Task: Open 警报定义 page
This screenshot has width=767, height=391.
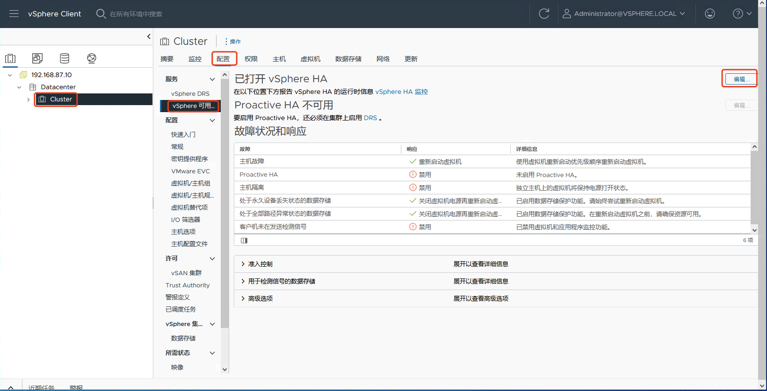Action: (178, 297)
